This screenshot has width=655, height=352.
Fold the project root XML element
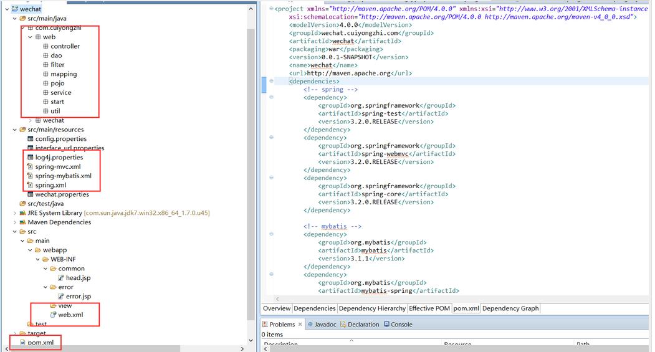[x=272, y=8]
